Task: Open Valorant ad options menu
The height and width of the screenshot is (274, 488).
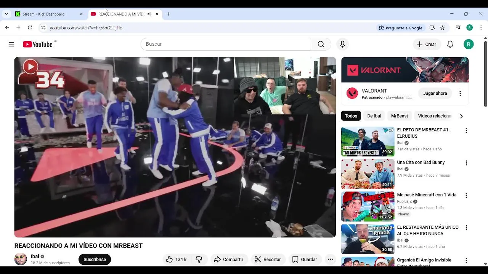Action: (460, 93)
